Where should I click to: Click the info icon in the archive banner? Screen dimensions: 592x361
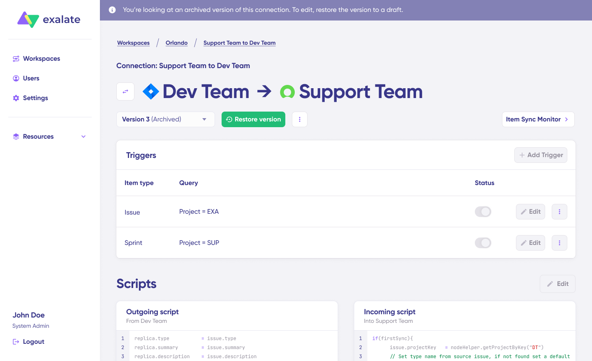tap(112, 10)
